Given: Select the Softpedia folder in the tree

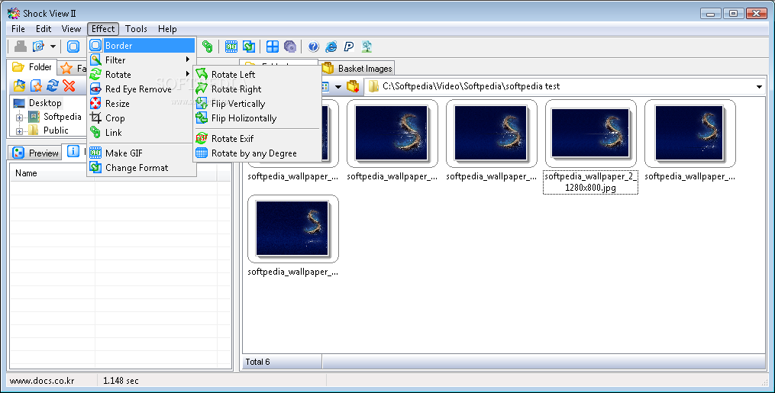Looking at the screenshot, I should click(63, 117).
